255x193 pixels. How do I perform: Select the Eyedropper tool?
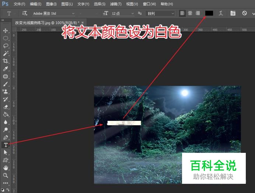coord(6,69)
